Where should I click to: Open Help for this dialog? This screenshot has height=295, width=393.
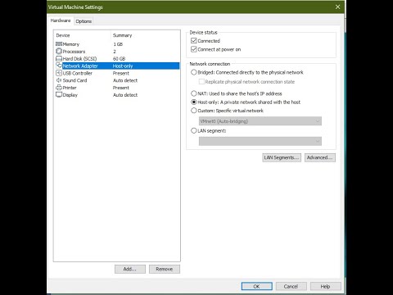[x=325, y=286]
